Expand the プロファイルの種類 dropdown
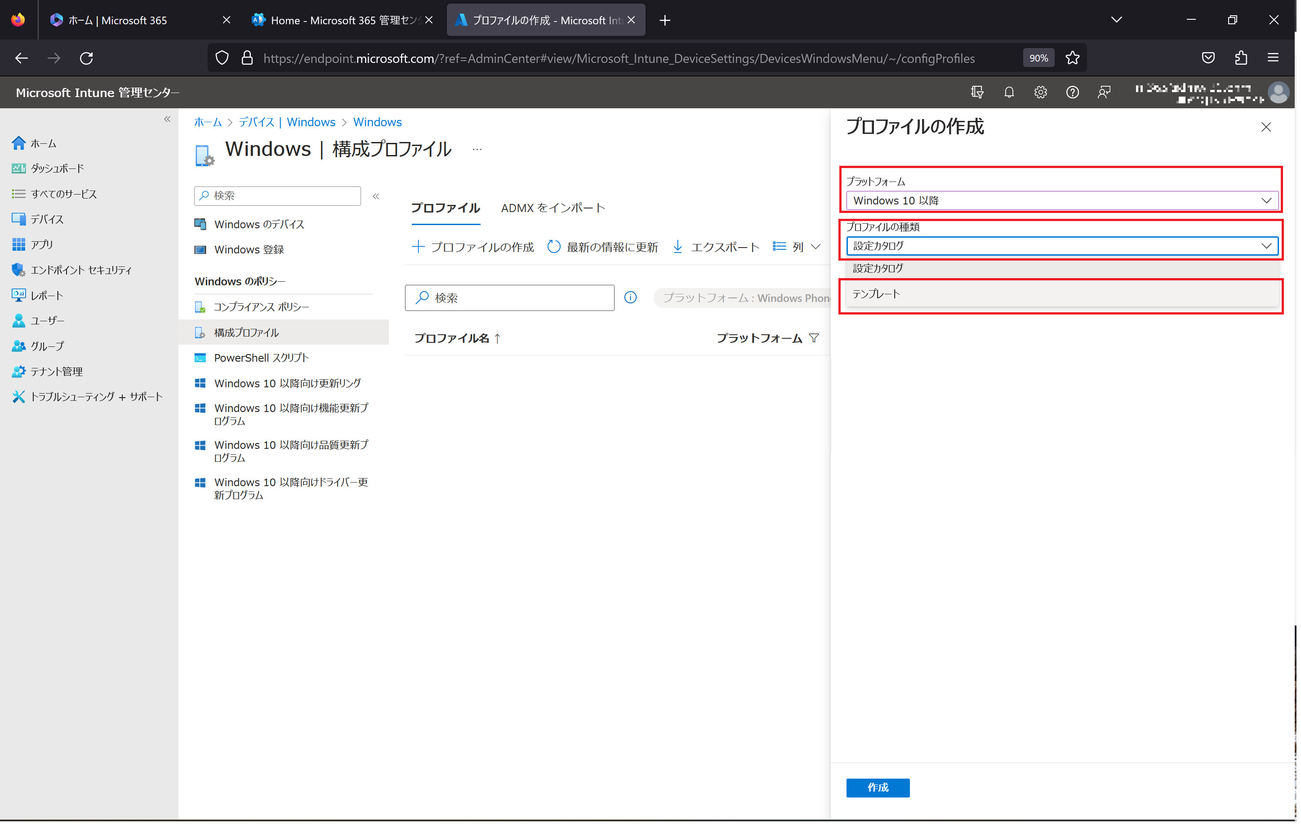Viewport: 1301px width, 824px height. coord(1062,246)
